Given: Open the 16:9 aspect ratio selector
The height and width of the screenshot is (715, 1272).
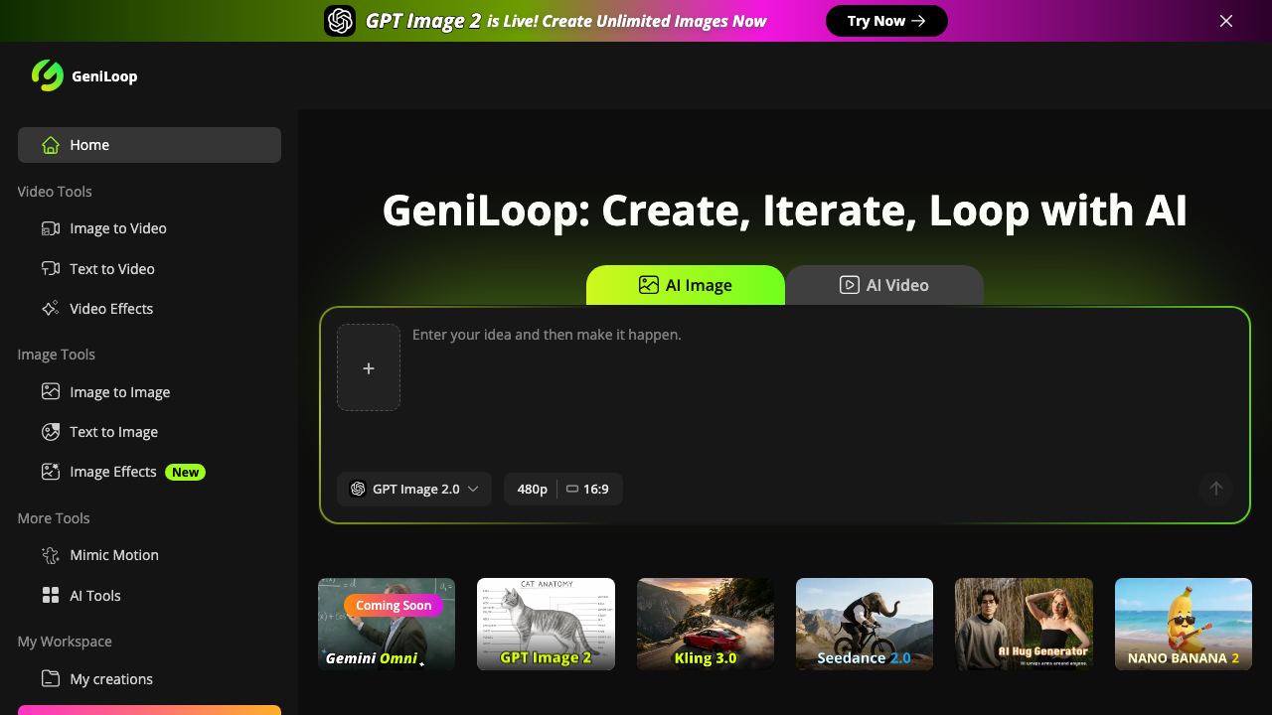Looking at the screenshot, I should click(x=588, y=489).
